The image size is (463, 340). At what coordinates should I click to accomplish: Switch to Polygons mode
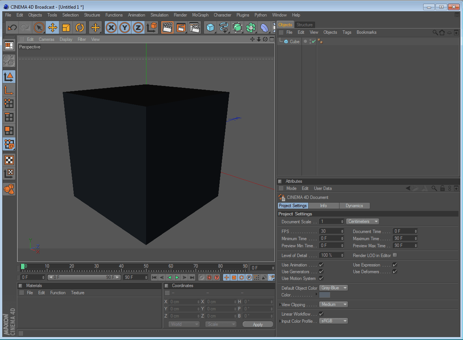coord(9,131)
